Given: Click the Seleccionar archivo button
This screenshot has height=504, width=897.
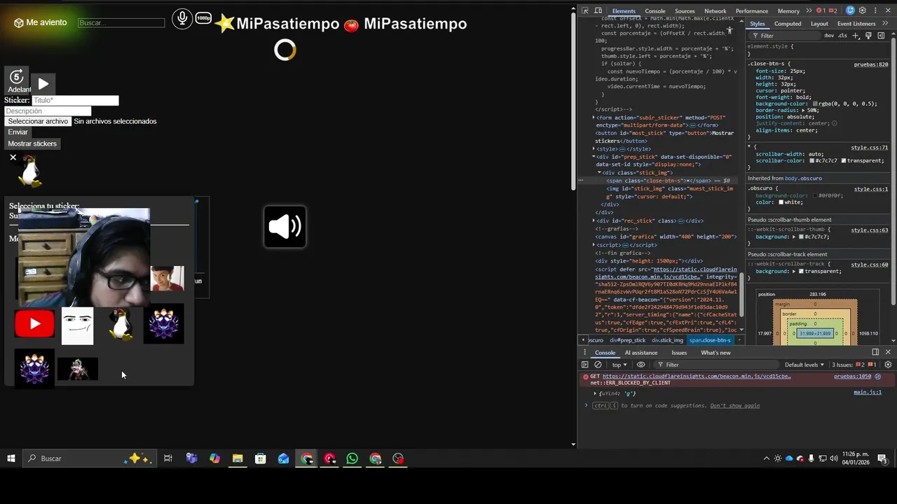Looking at the screenshot, I should click(x=38, y=121).
